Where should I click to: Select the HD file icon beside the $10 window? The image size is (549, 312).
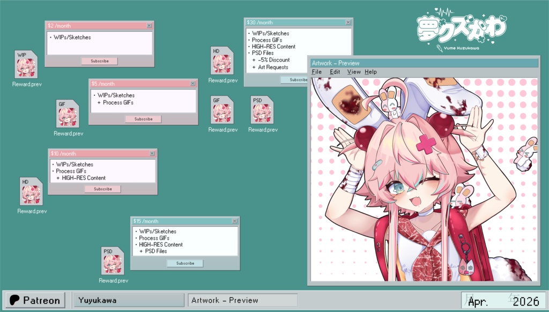click(x=31, y=191)
